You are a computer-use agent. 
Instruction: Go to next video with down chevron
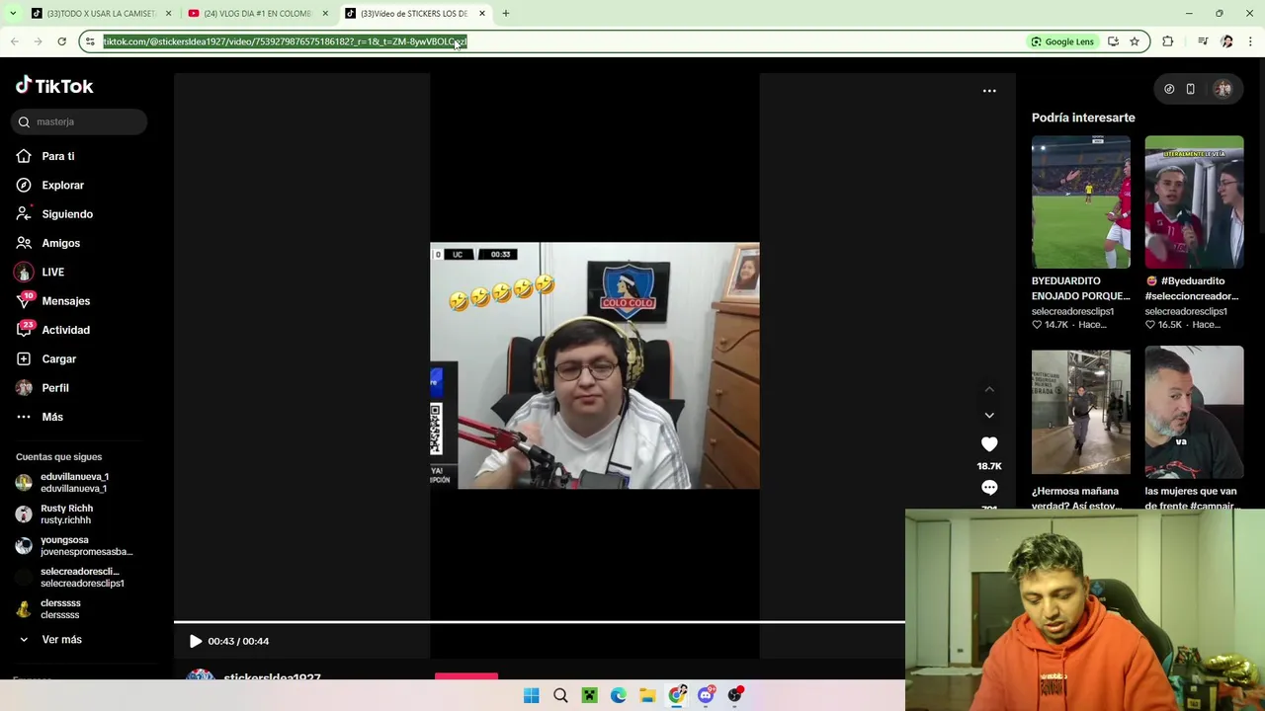tap(989, 416)
